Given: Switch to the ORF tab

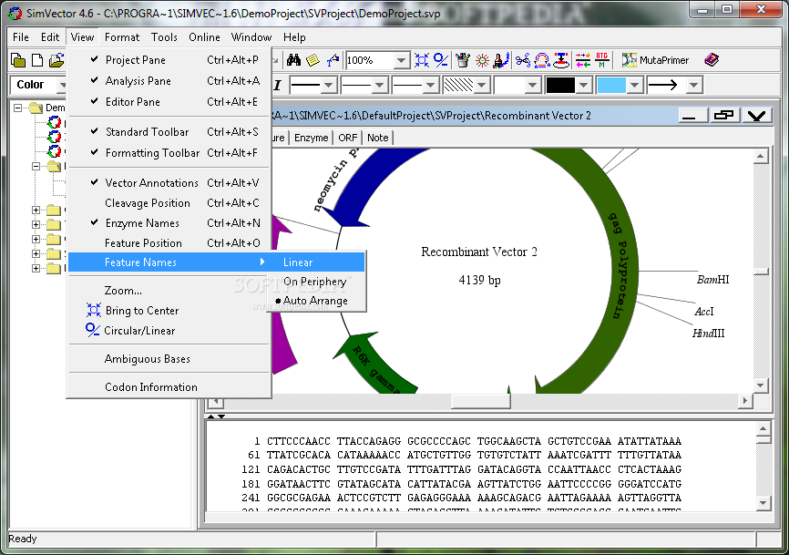Looking at the screenshot, I should click(348, 138).
